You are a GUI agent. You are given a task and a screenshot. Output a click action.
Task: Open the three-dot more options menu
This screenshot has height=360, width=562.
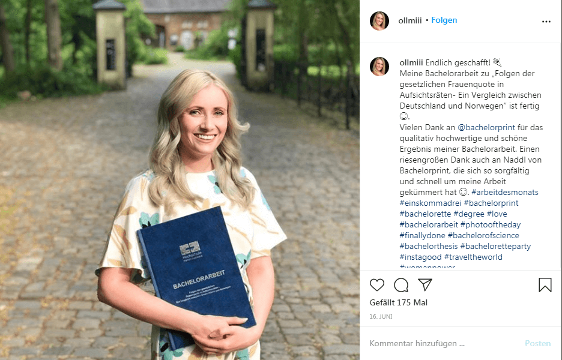pos(546,22)
